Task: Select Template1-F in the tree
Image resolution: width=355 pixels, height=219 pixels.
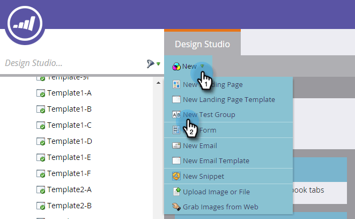Action: point(69,173)
